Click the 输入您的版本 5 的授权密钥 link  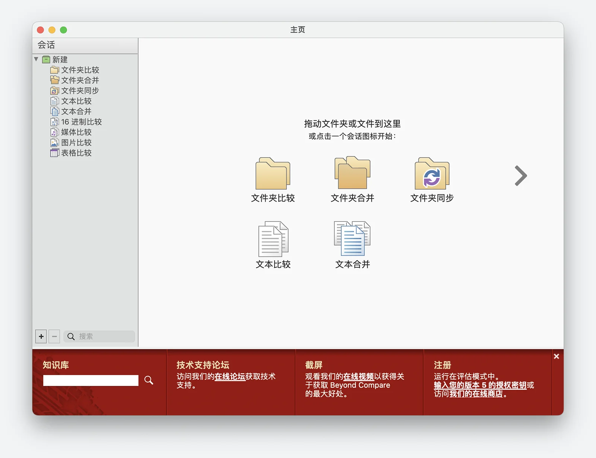pos(480,385)
